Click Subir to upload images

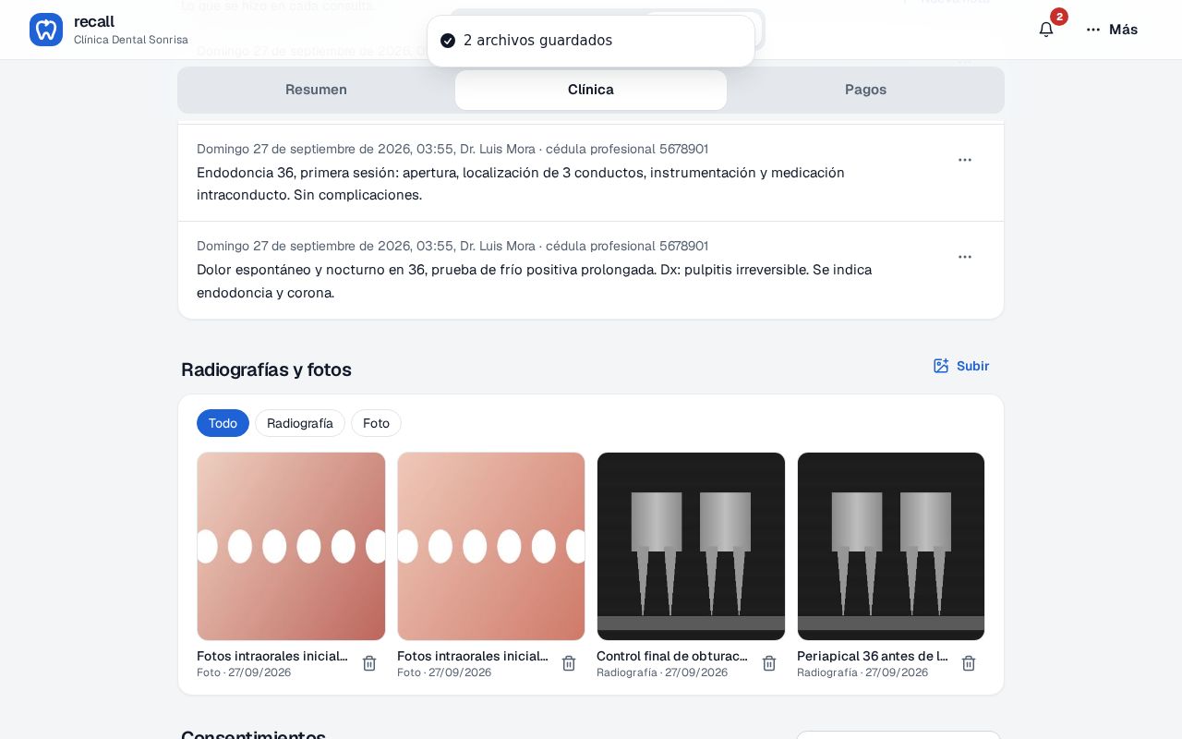(x=961, y=366)
